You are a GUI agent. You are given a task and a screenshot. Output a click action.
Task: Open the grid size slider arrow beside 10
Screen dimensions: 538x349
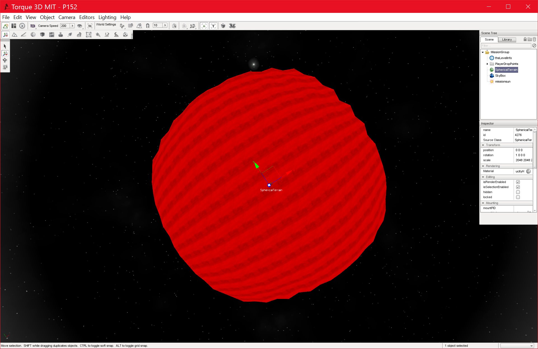[x=165, y=25]
